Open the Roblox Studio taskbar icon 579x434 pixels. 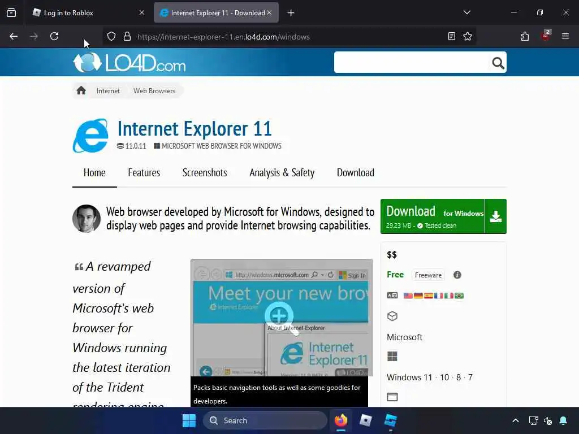coord(390,420)
